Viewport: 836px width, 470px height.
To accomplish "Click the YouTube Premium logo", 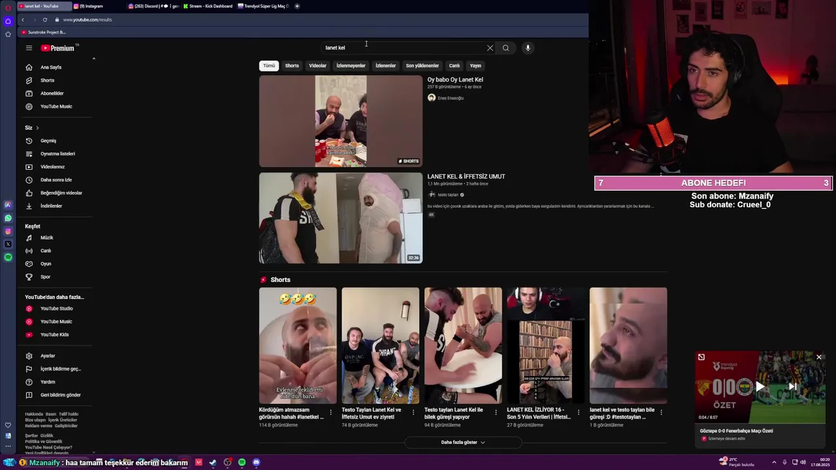I will (x=58, y=48).
